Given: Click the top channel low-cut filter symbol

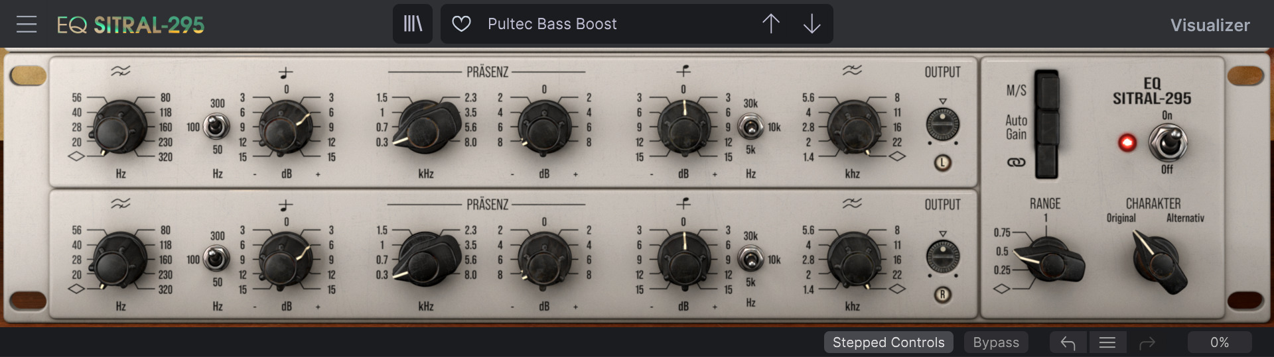Looking at the screenshot, I should point(121,71).
